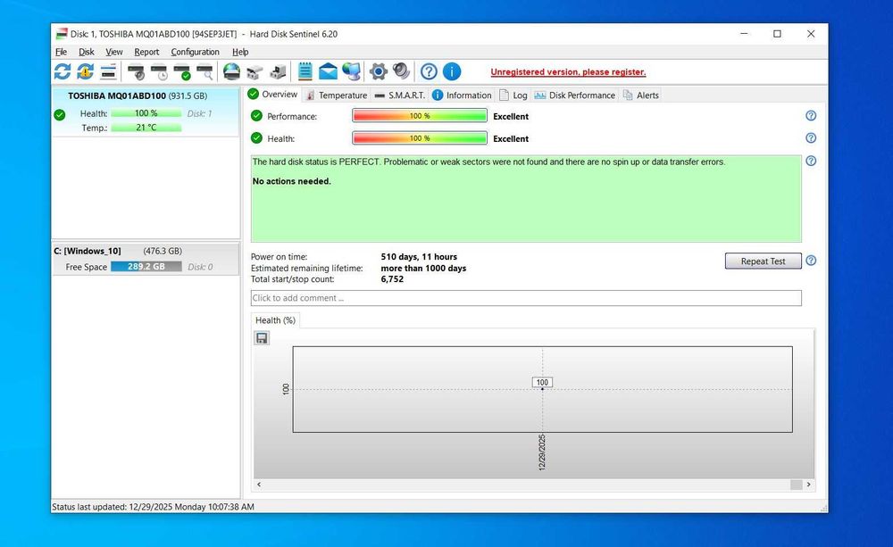Click the stacked disk list toolbar icon

tap(108, 71)
